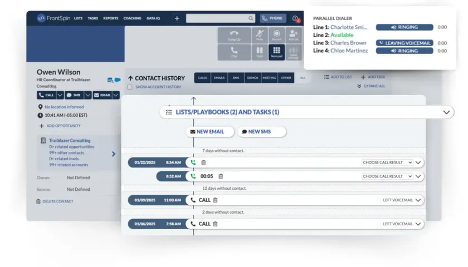Click the list icon beside Lists/Playbooks

(169, 112)
